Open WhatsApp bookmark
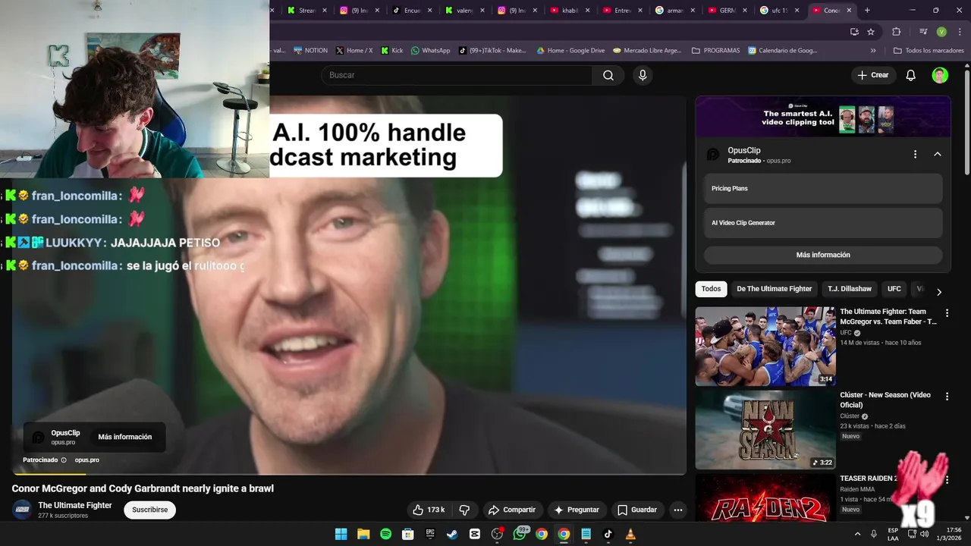971x546 pixels. coord(430,51)
